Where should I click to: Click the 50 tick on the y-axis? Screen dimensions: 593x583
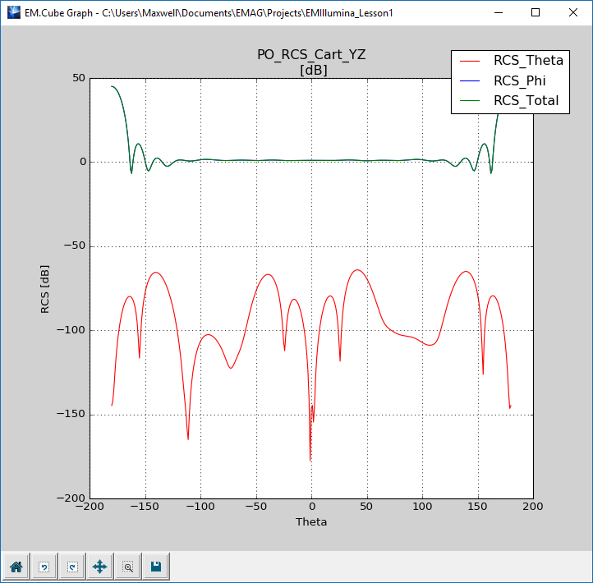(x=79, y=78)
